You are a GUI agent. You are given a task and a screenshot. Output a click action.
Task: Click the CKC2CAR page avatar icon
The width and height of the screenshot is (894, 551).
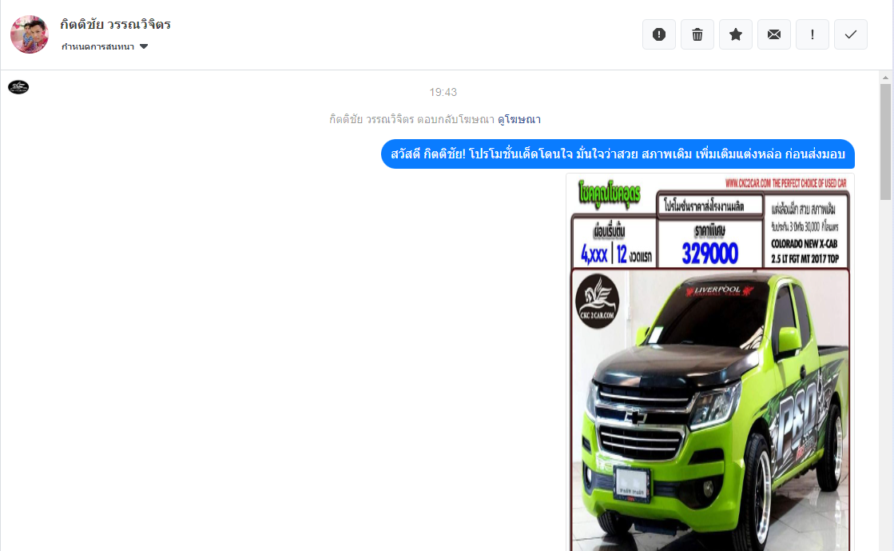tap(18, 87)
